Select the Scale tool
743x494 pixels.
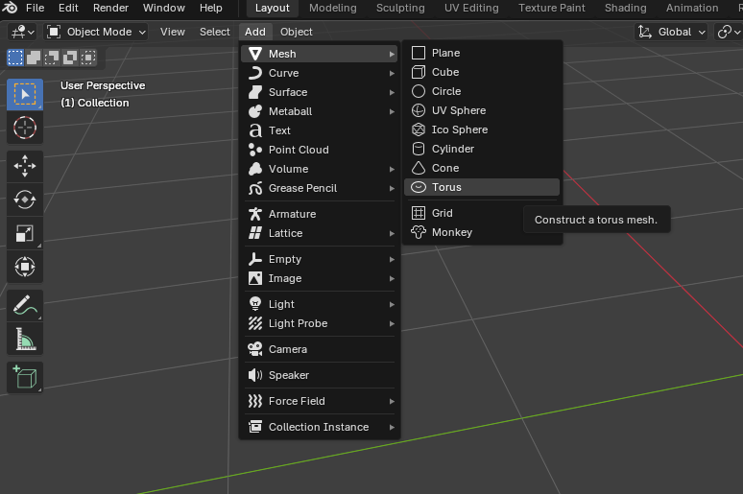[25, 233]
